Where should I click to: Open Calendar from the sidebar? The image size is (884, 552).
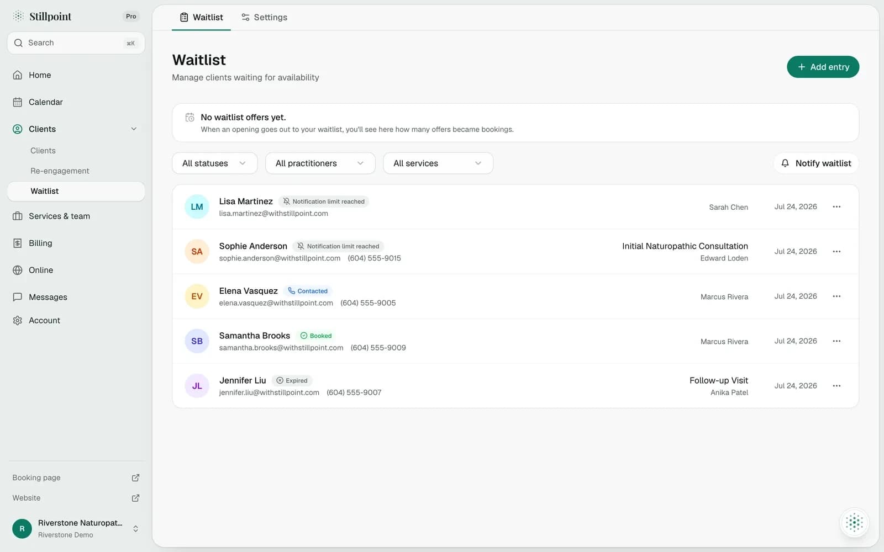[76, 102]
